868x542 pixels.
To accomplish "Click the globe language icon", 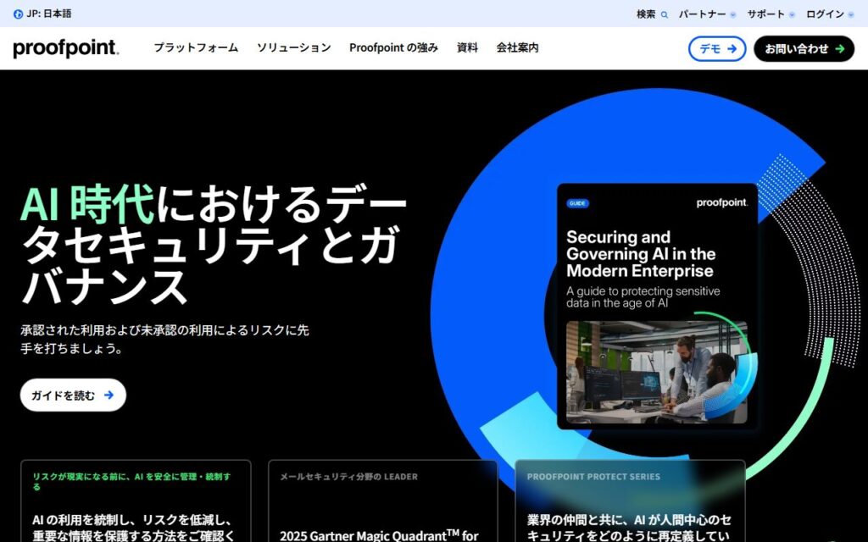I will click(19, 14).
